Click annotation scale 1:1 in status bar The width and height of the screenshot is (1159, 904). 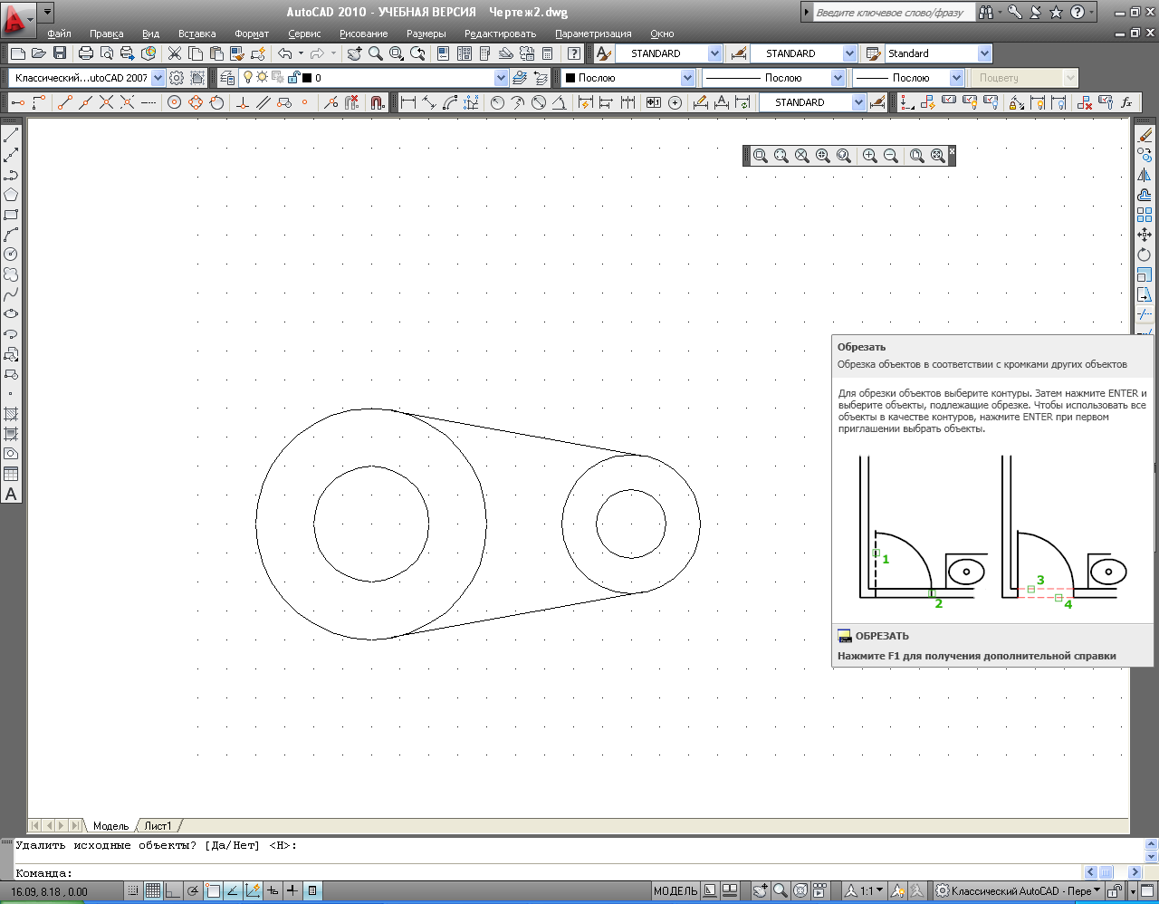pyautogui.click(x=867, y=891)
